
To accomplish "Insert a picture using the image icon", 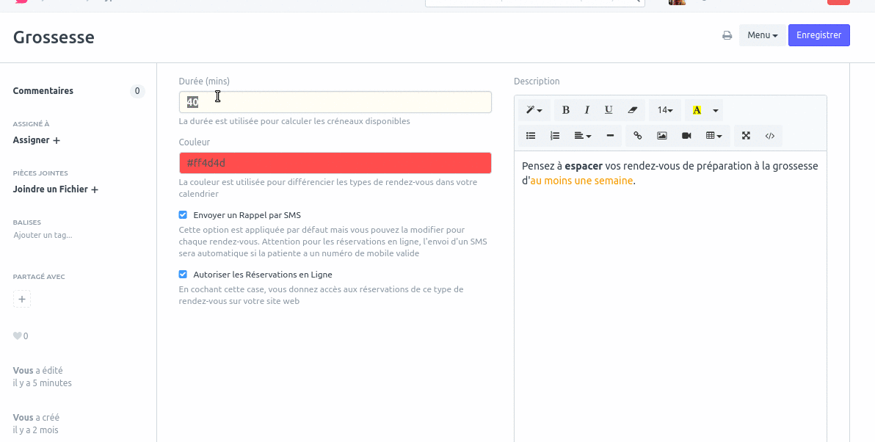I will click(661, 136).
